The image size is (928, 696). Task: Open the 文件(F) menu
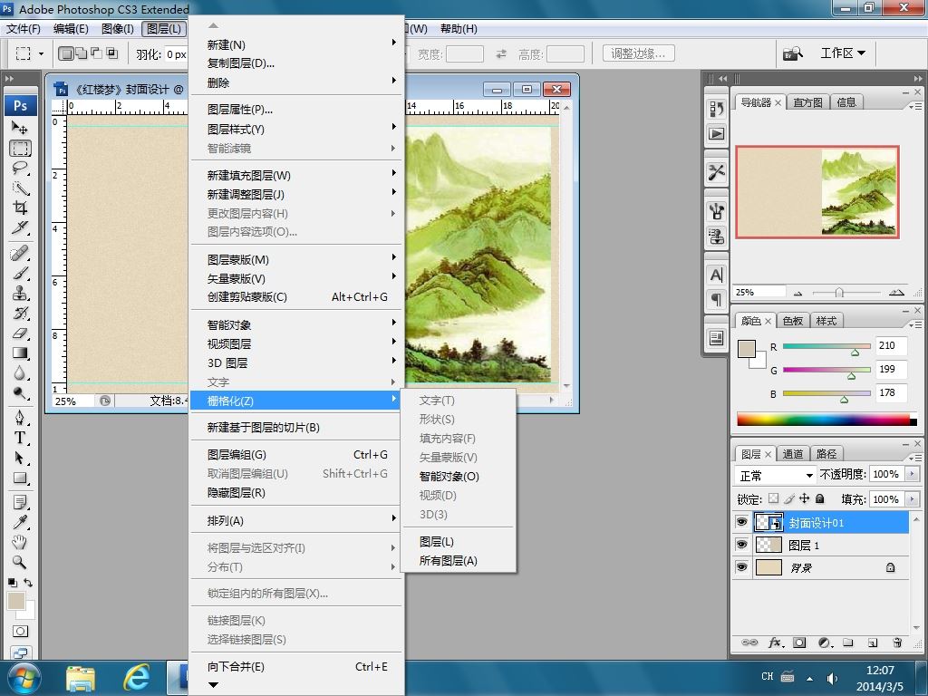pos(23,28)
